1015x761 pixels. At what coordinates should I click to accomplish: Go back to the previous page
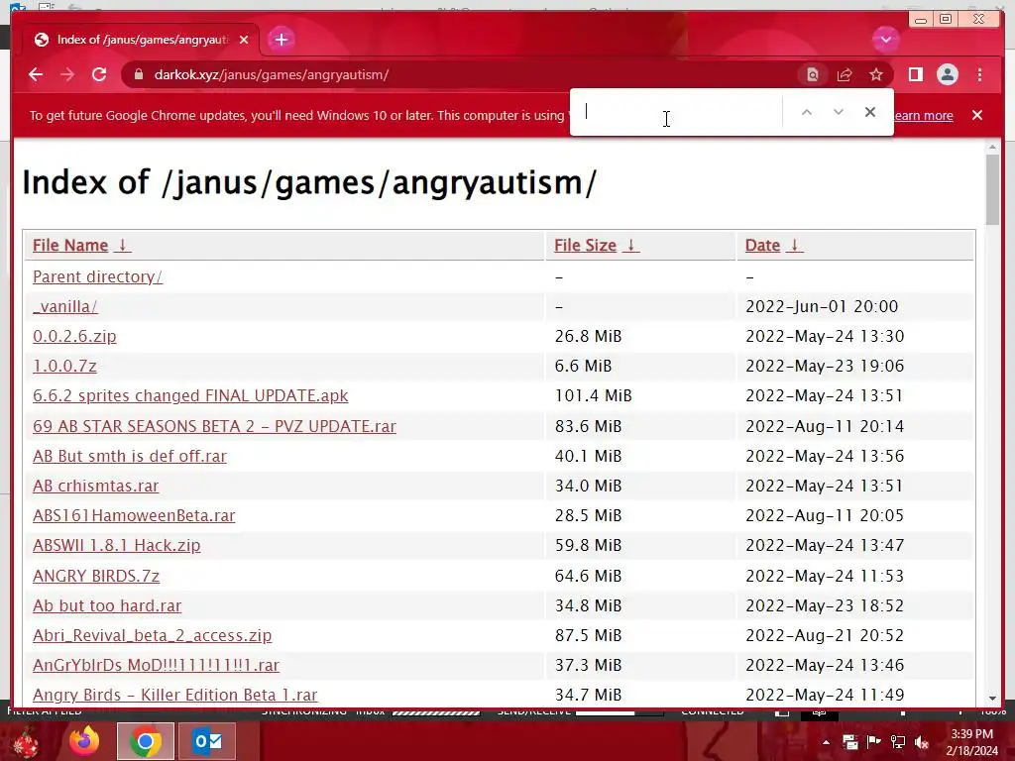(x=36, y=74)
